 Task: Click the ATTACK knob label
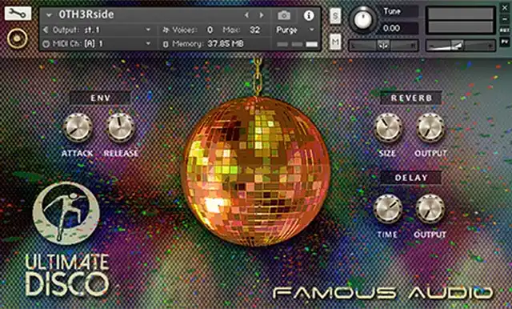pos(78,153)
